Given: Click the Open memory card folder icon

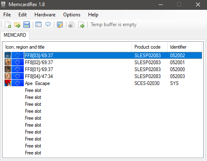Looking at the screenshot, I should [17, 25].
